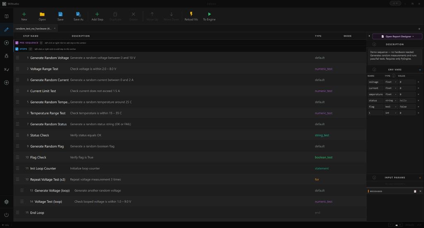Open settings gear in sidebar
The height and width of the screenshot is (228, 424).
pyautogui.click(x=7, y=202)
